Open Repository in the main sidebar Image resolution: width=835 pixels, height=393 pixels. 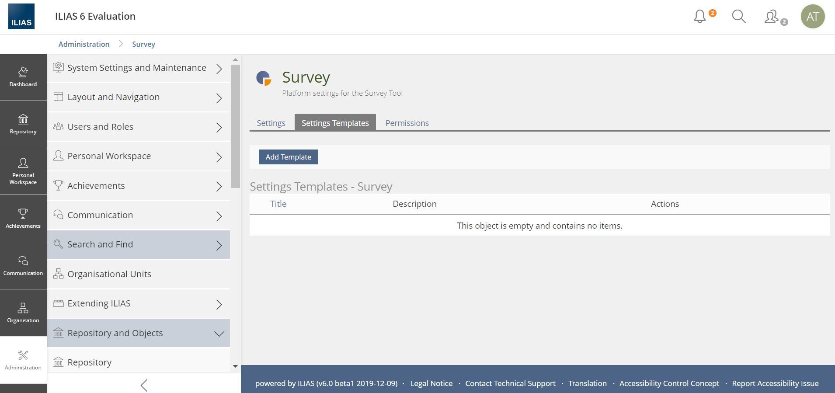[x=23, y=124]
